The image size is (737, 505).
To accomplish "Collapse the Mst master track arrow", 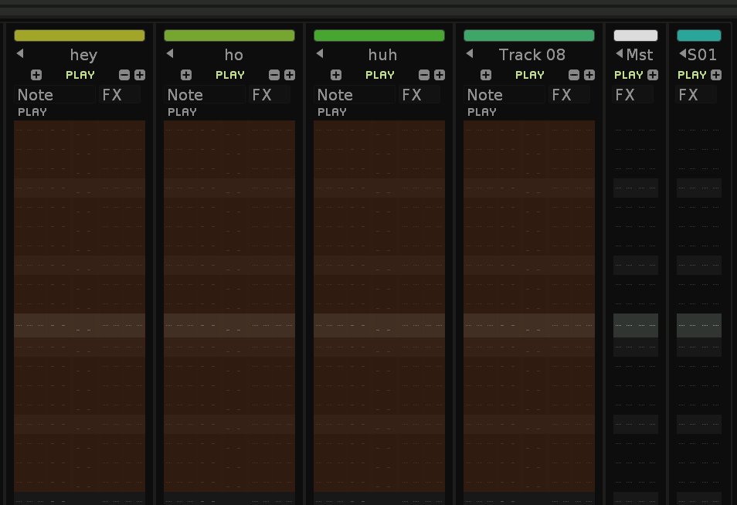I will pos(619,53).
